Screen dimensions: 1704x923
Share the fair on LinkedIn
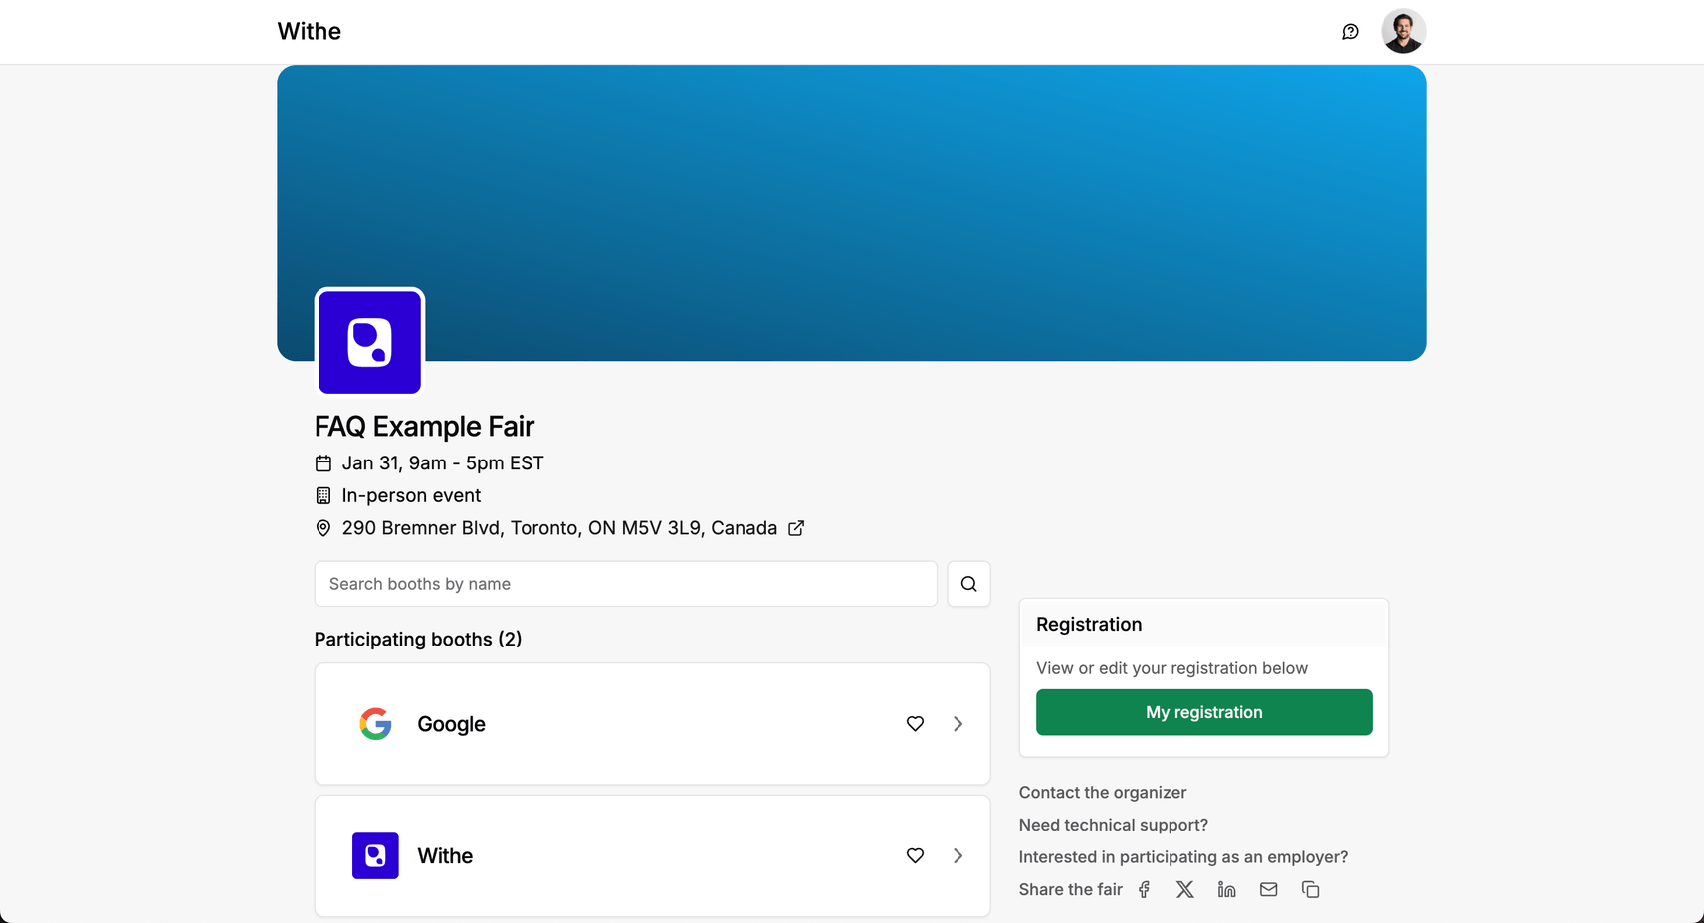(x=1227, y=890)
